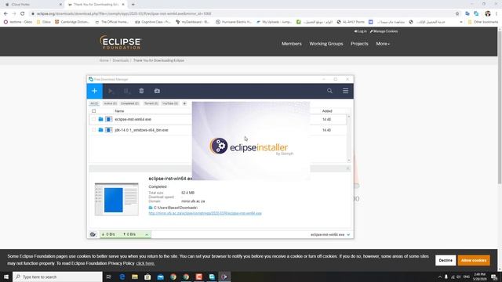Show the YouTube downloads filter
The width and height of the screenshot is (502, 282).
click(170, 103)
